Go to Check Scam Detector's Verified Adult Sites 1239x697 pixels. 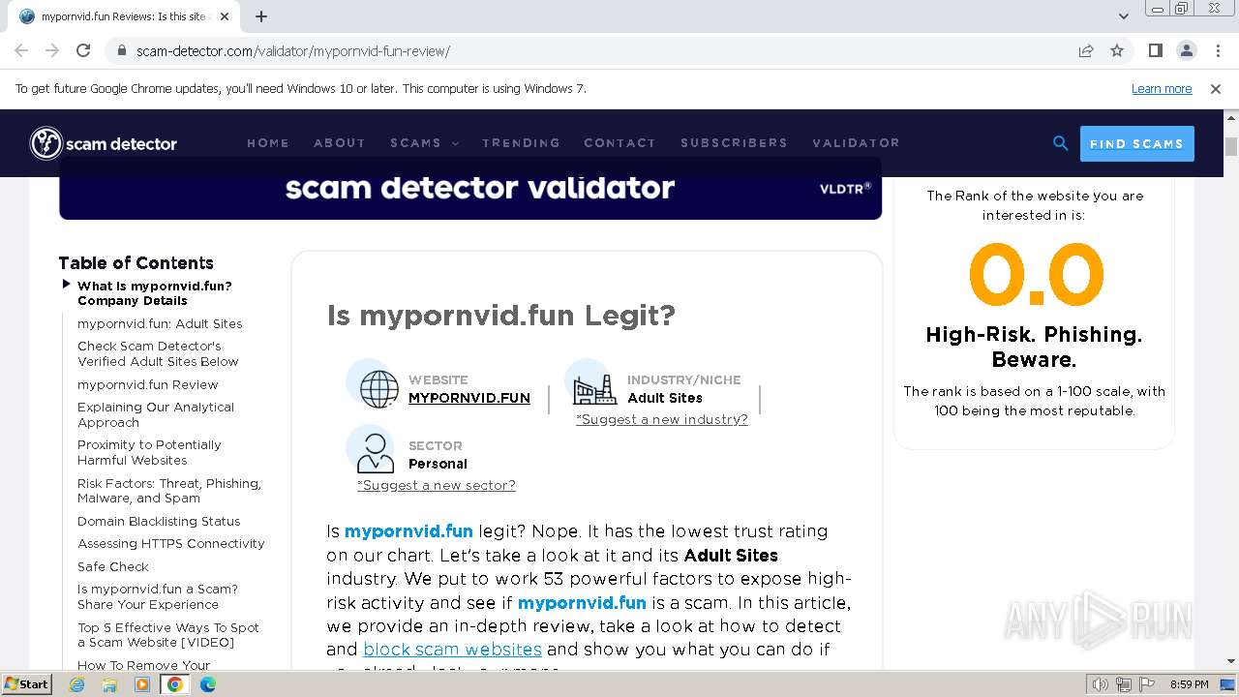pos(158,353)
